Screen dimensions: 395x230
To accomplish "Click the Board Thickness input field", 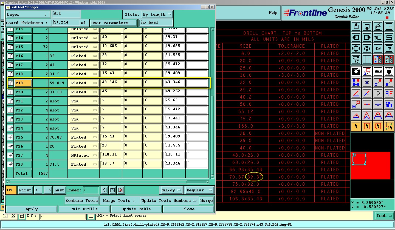I will (x=66, y=23).
